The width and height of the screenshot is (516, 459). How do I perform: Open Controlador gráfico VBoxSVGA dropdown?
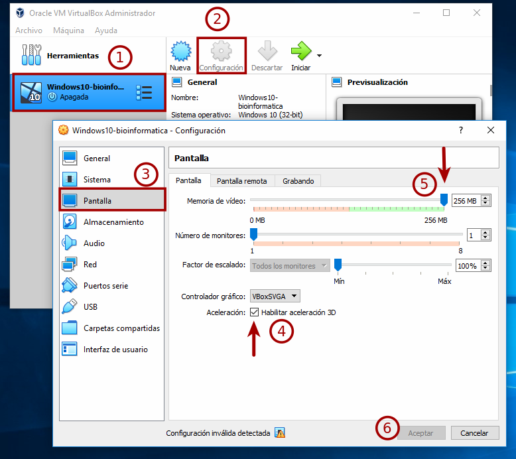pos(275,296)
